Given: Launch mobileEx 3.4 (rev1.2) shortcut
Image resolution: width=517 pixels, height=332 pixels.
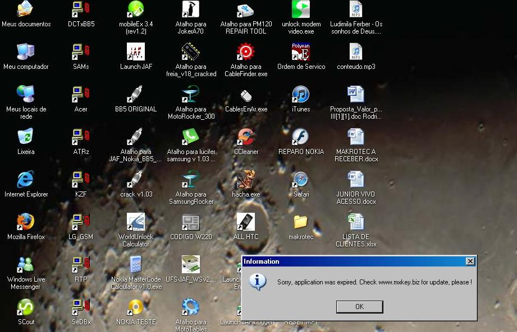Looking at the screenshot, I should (x=136, y=9).
